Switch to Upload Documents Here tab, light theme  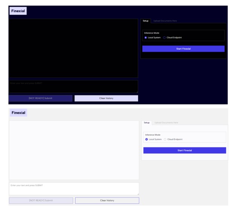click(x=166, y=123)
